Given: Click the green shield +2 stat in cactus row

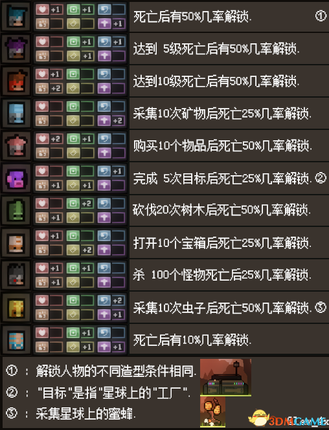Looking at the screenshot, I should (x=80, y=204).
